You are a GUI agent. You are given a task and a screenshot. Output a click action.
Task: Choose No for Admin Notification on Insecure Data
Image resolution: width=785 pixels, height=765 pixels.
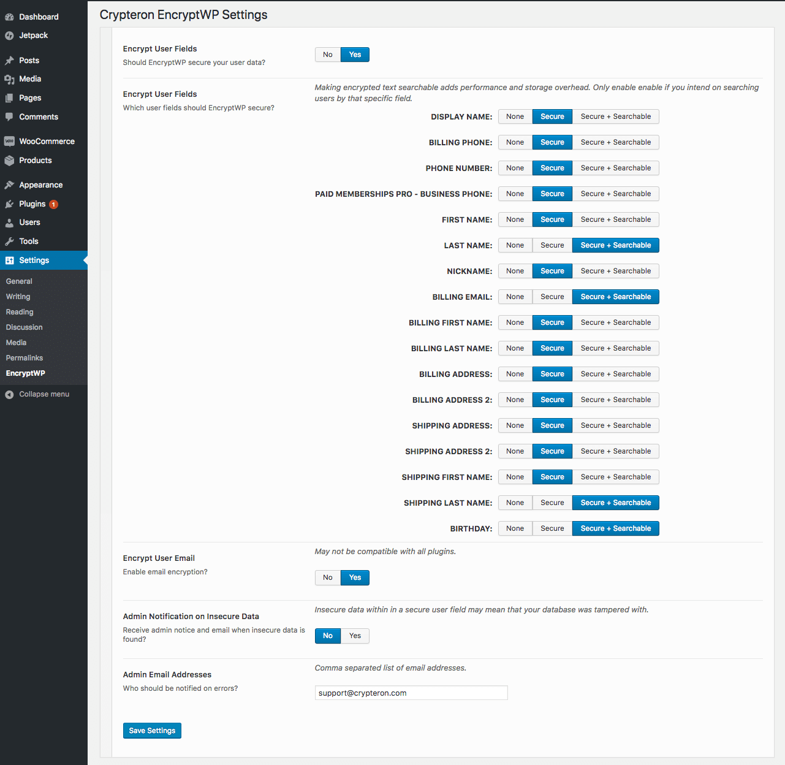[328, 636]
